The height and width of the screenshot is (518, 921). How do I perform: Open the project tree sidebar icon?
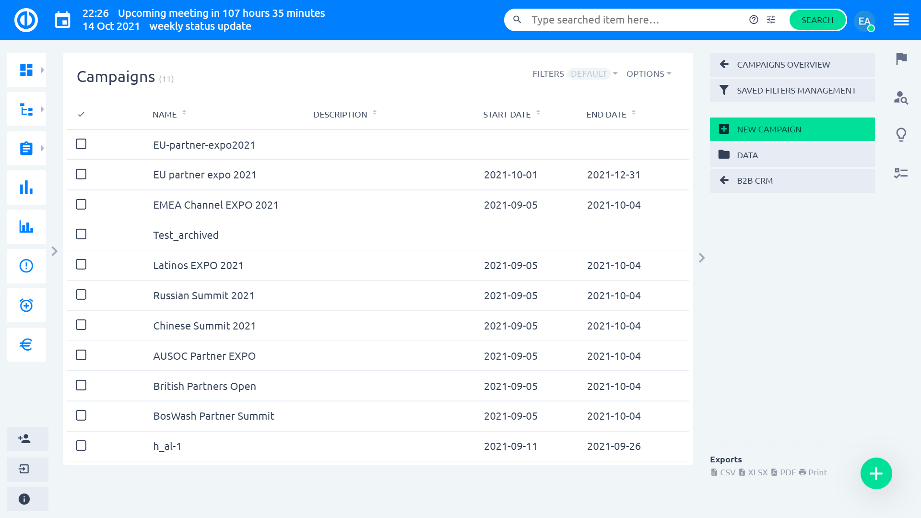(26, 109)
